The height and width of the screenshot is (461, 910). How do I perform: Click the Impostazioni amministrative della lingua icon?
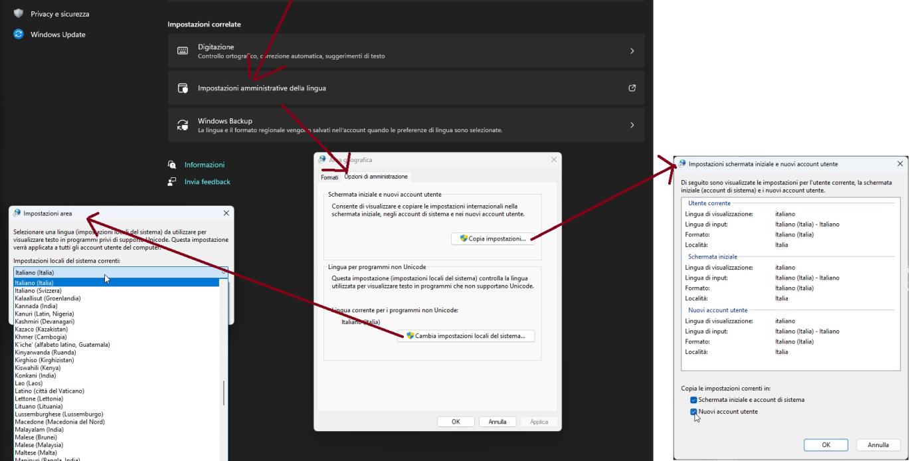coord(183,88)
